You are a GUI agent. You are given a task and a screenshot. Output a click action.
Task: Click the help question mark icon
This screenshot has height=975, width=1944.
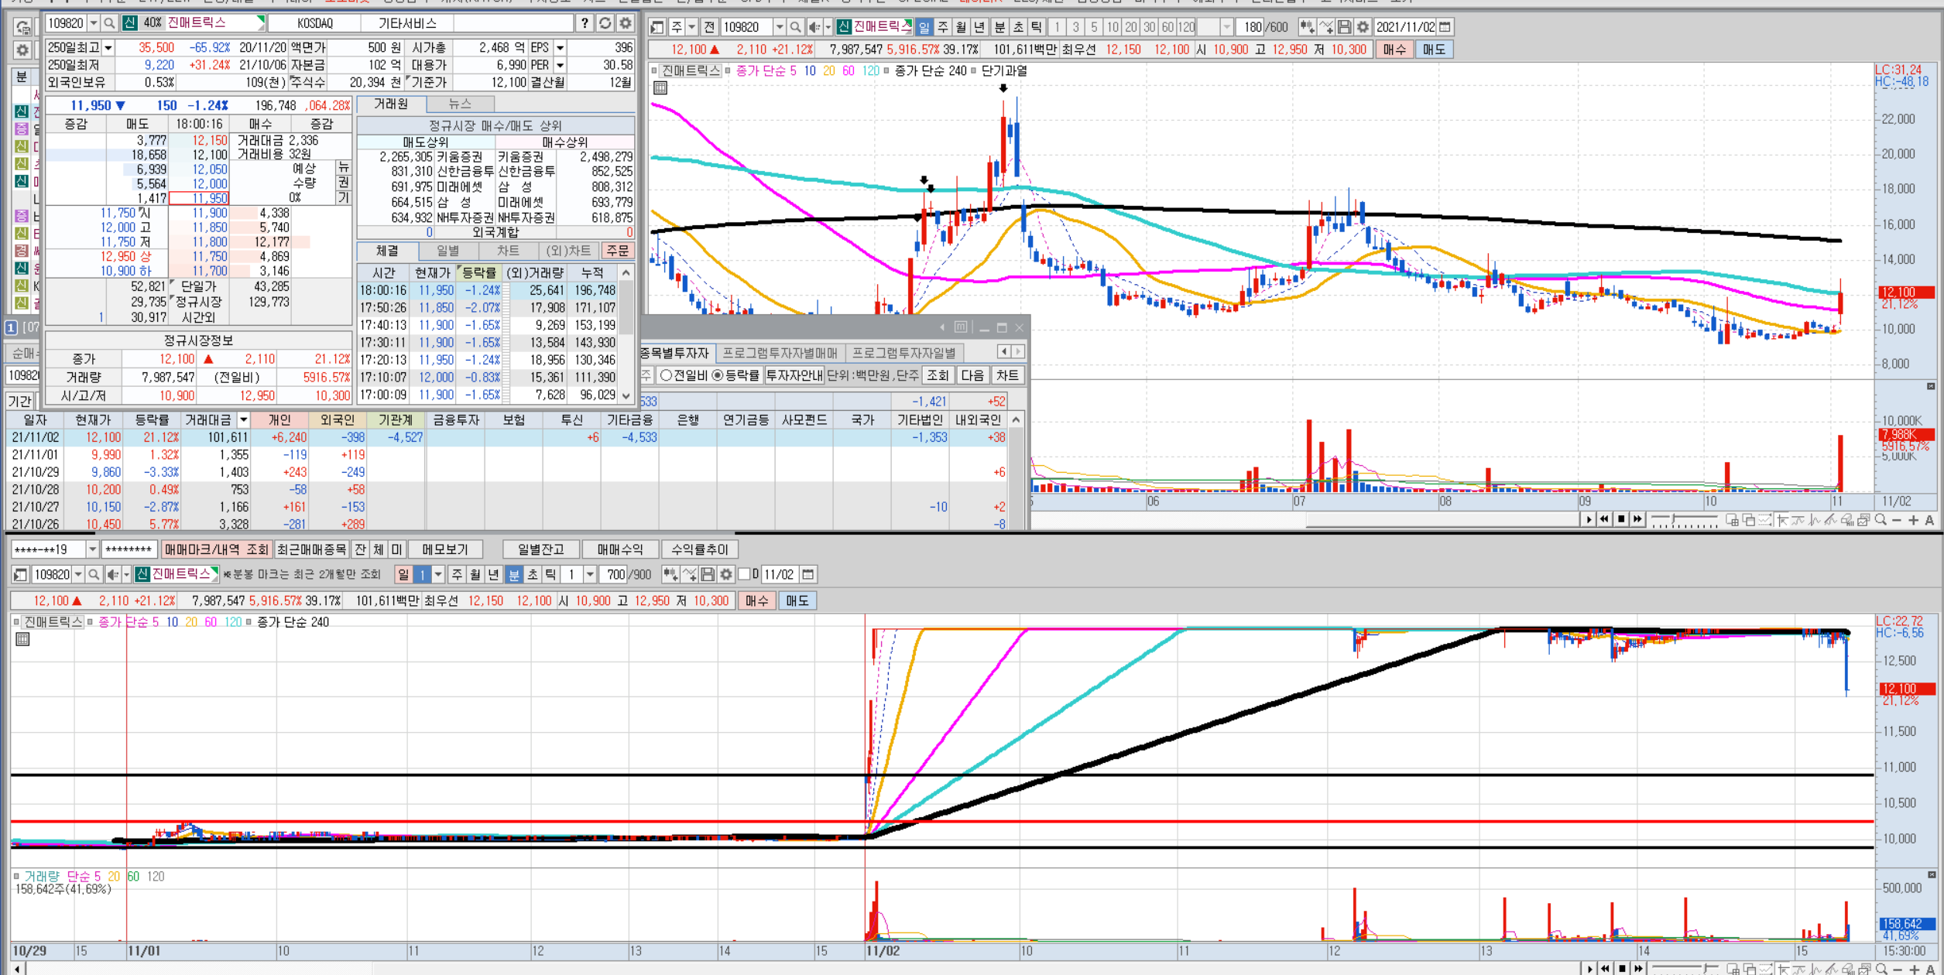585,23
